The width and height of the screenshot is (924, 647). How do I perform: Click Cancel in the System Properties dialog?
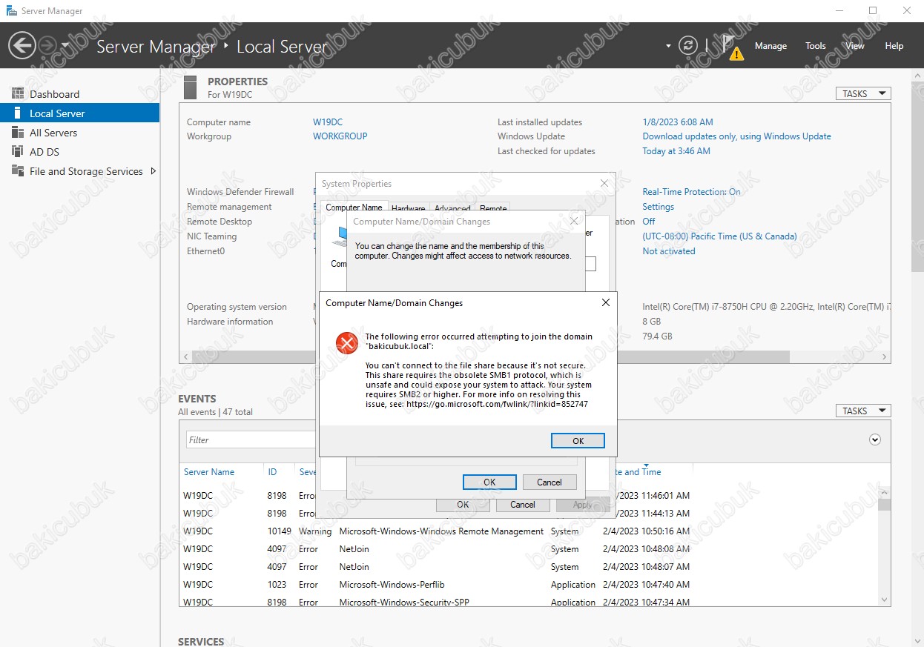point(523,505)
